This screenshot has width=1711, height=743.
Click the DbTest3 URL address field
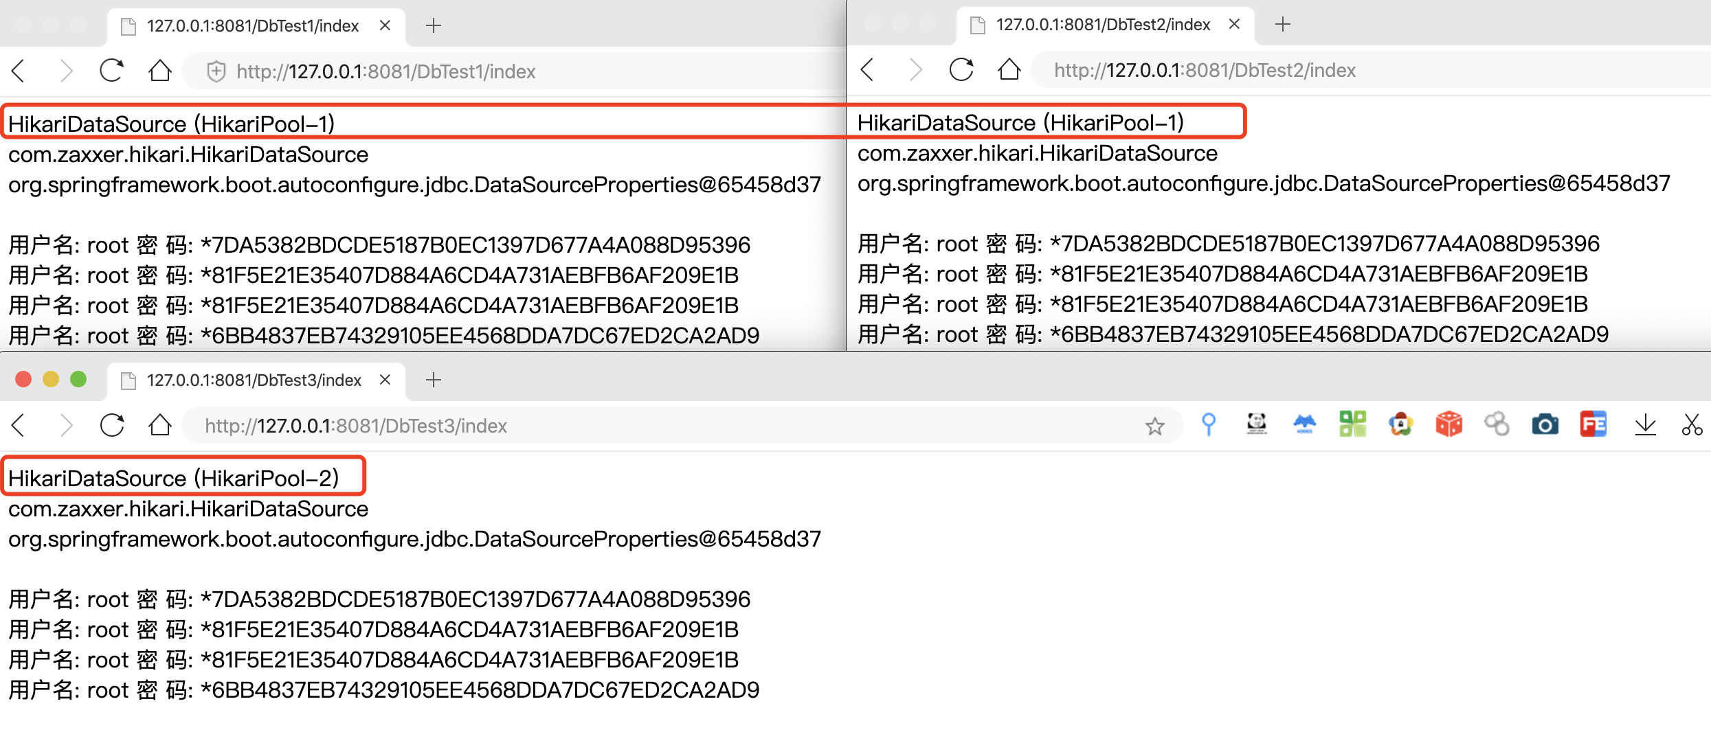618,426
